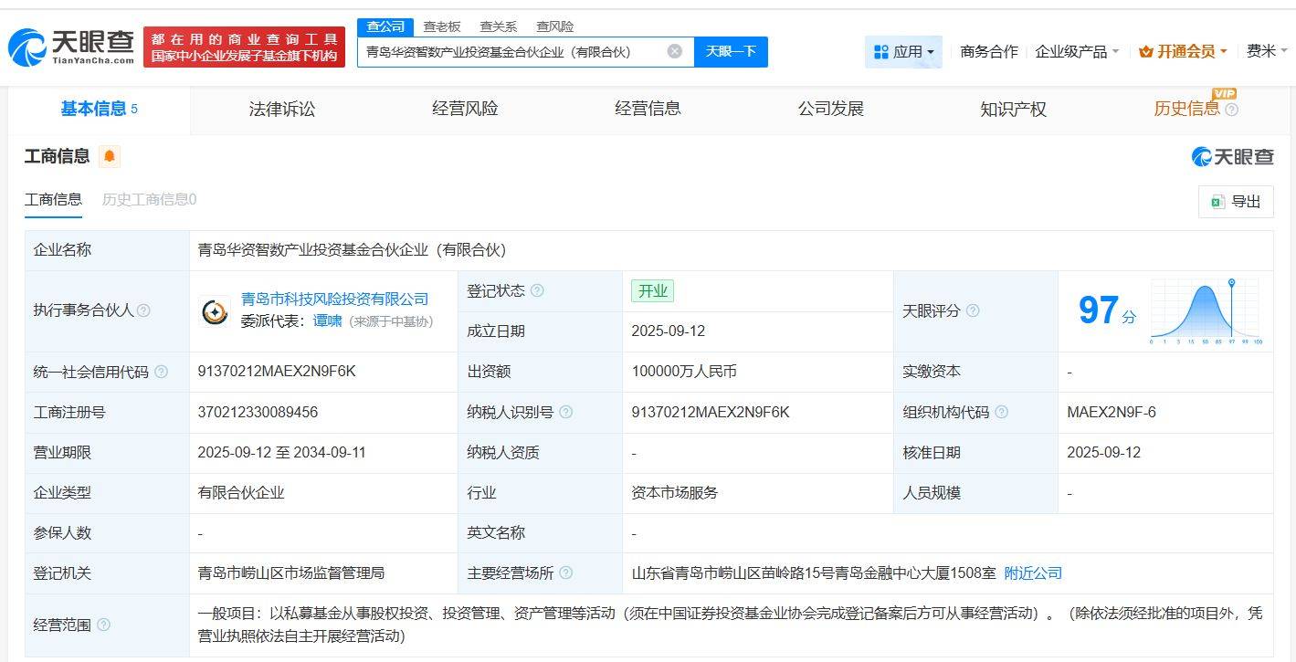Click the 工商信息 section heading
Screen dimensions: 1296x662
(57, 156)
